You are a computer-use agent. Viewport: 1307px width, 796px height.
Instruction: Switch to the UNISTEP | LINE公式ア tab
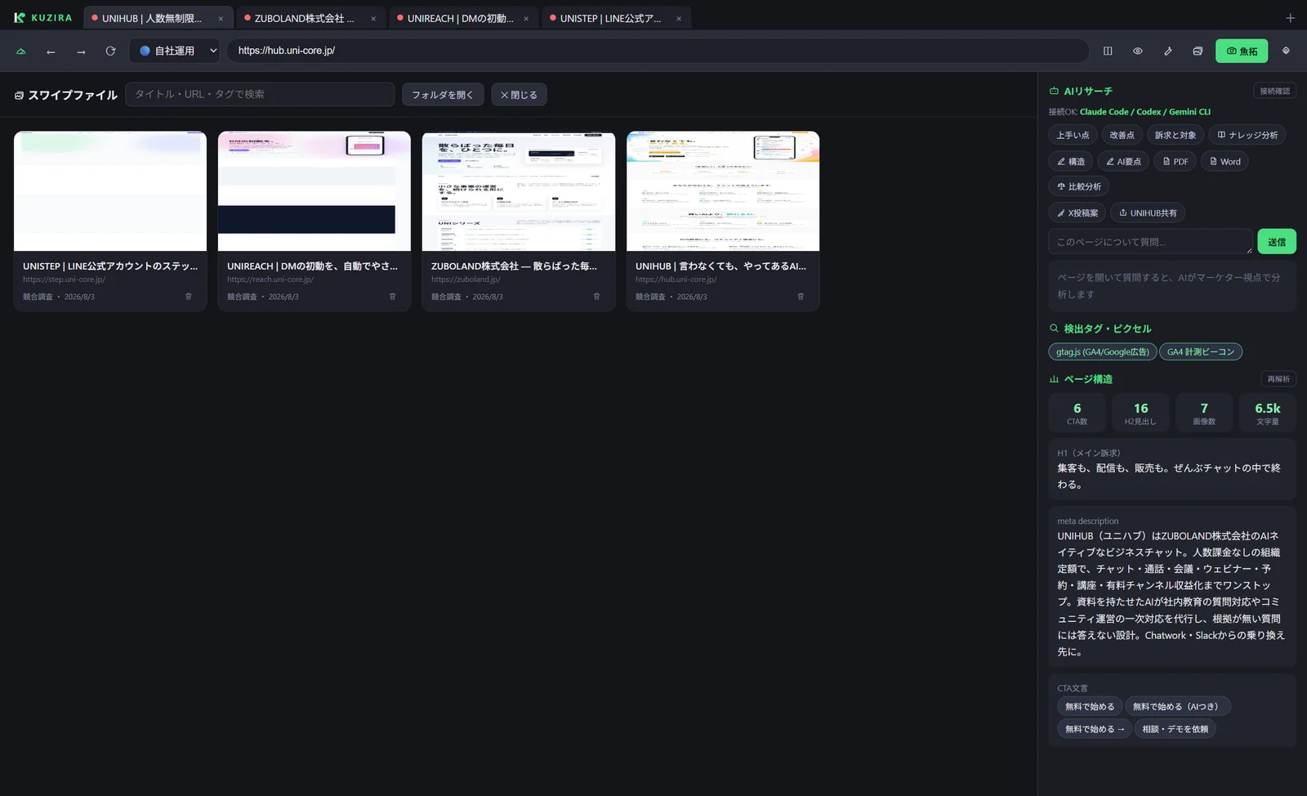pyautogui.click(x=616, y=18)
